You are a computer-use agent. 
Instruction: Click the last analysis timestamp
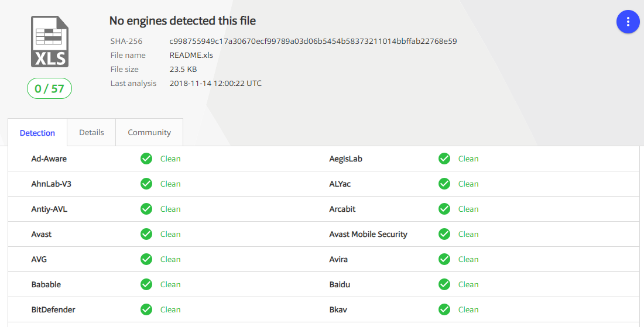coord(215,83)
